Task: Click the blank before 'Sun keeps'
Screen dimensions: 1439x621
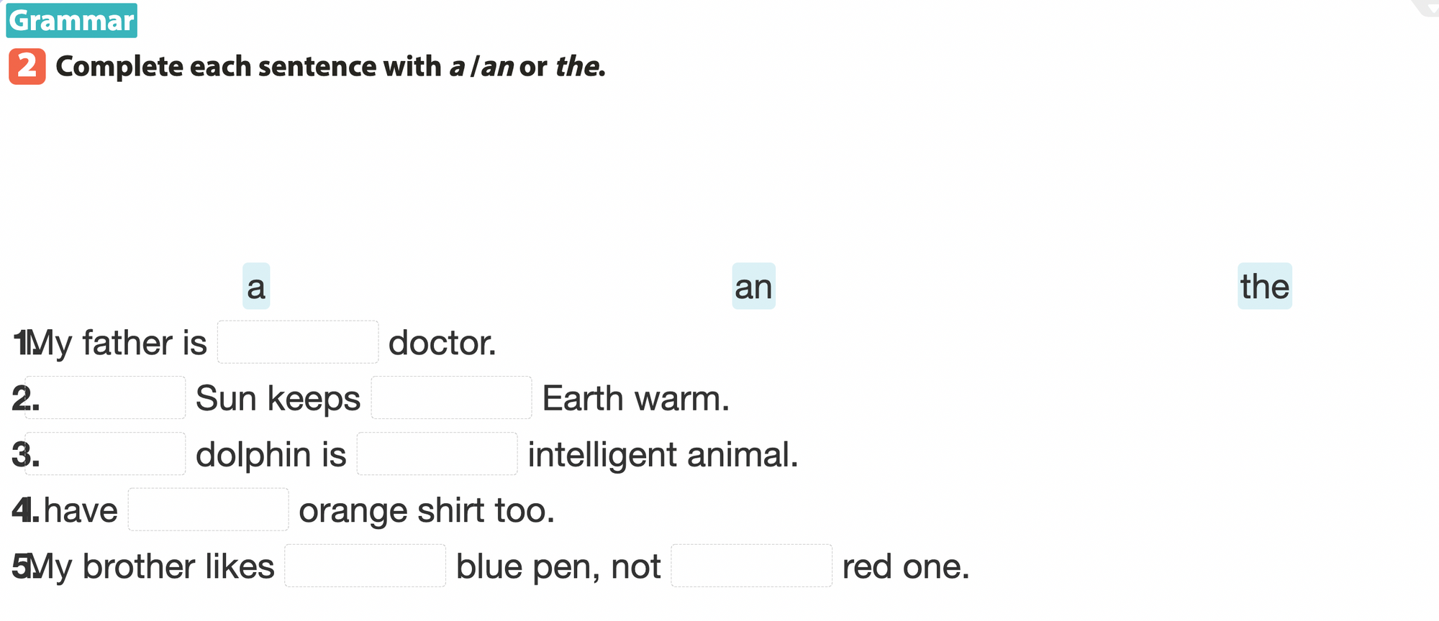Action: pyautogui.click(x=106, y=398)
